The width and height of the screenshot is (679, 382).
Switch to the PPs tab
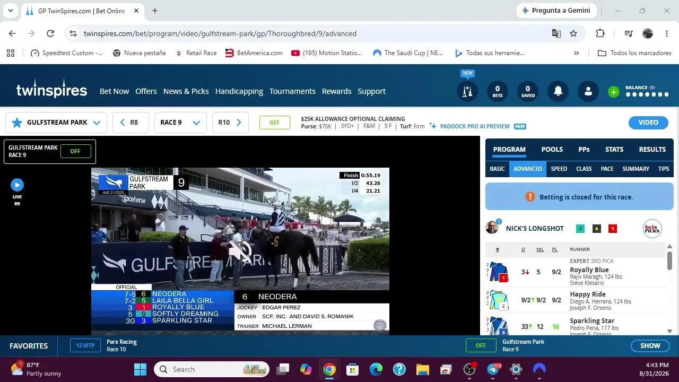coord(584,150)
